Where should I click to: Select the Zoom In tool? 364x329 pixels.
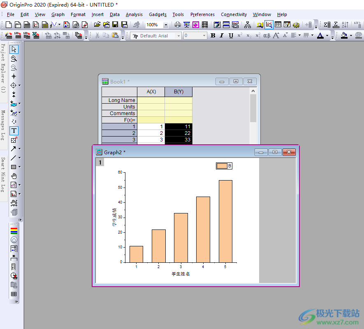(x=14, y=58)
